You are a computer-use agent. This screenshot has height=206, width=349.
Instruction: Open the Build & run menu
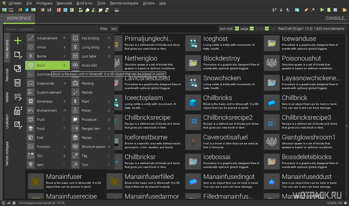point(84,3)
